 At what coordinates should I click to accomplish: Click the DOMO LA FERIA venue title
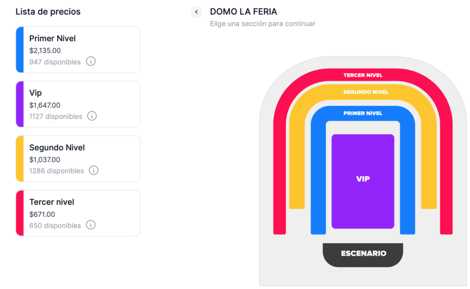pyautogui.click(x=243, y=11)
